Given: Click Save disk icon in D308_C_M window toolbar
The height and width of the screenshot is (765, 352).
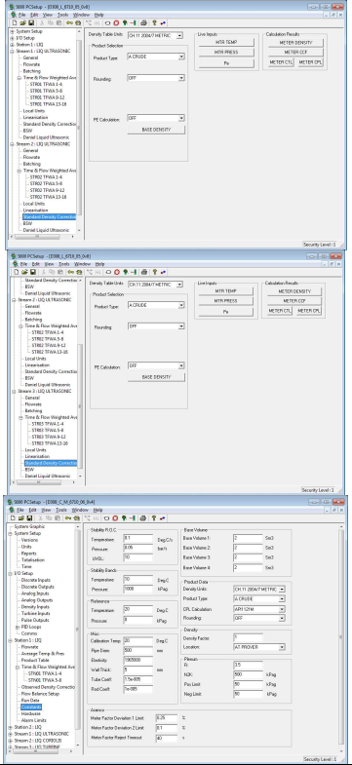Looking at the screenshot, I should coord(30,517).
